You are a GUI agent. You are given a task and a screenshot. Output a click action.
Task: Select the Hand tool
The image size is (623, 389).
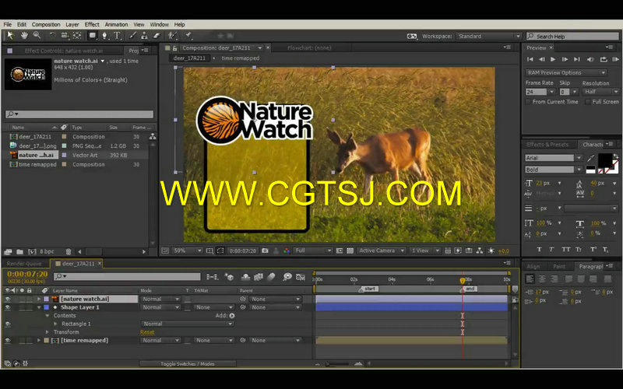pos(24,36)
